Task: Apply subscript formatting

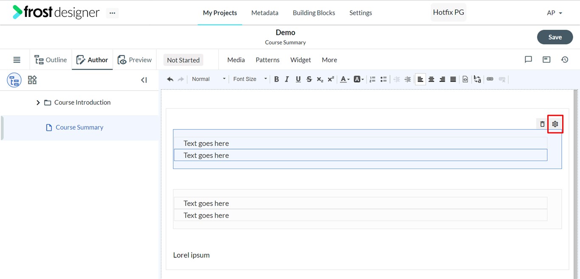Action: pyautogui.click(x=320, y=79)
